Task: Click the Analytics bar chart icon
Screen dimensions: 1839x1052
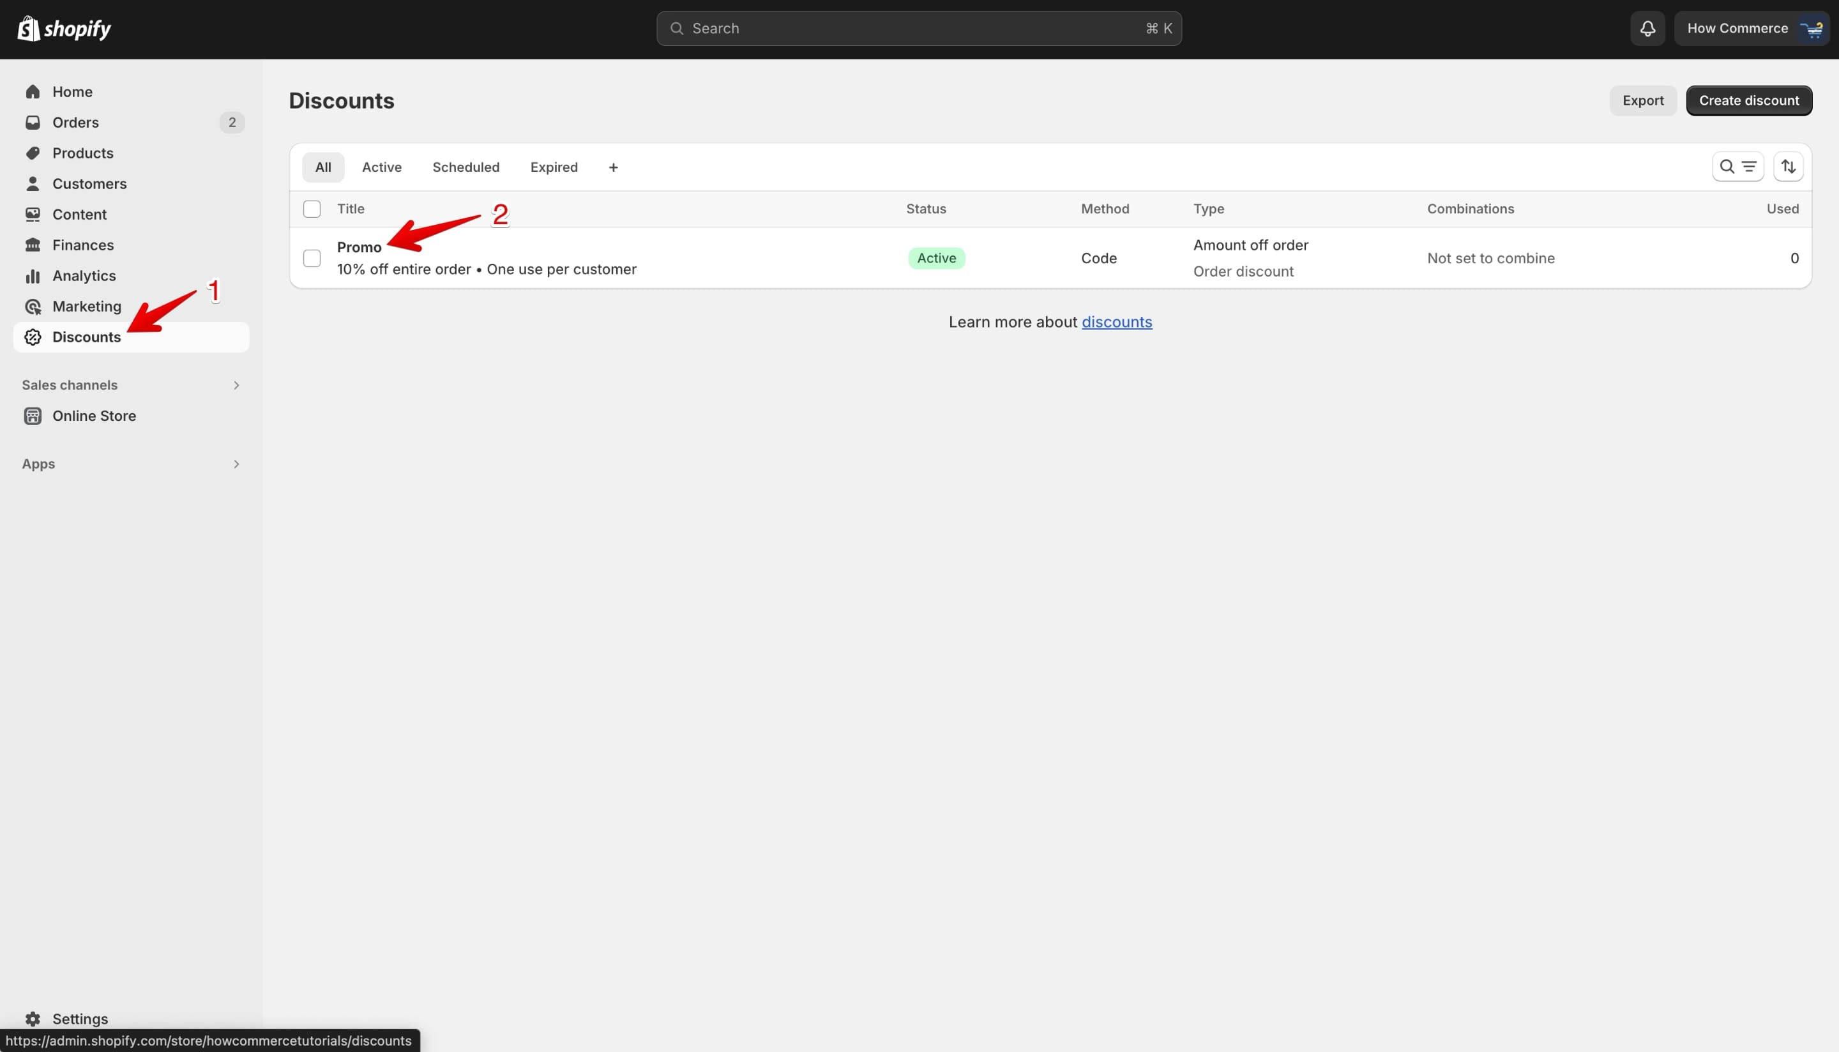Action: tap(33, 276)
